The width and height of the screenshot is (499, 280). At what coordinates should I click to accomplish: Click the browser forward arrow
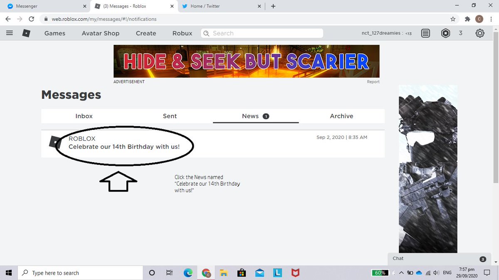click(x=20, y=19)
